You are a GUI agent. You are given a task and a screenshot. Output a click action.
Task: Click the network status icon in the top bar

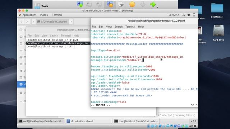[184, 15]
